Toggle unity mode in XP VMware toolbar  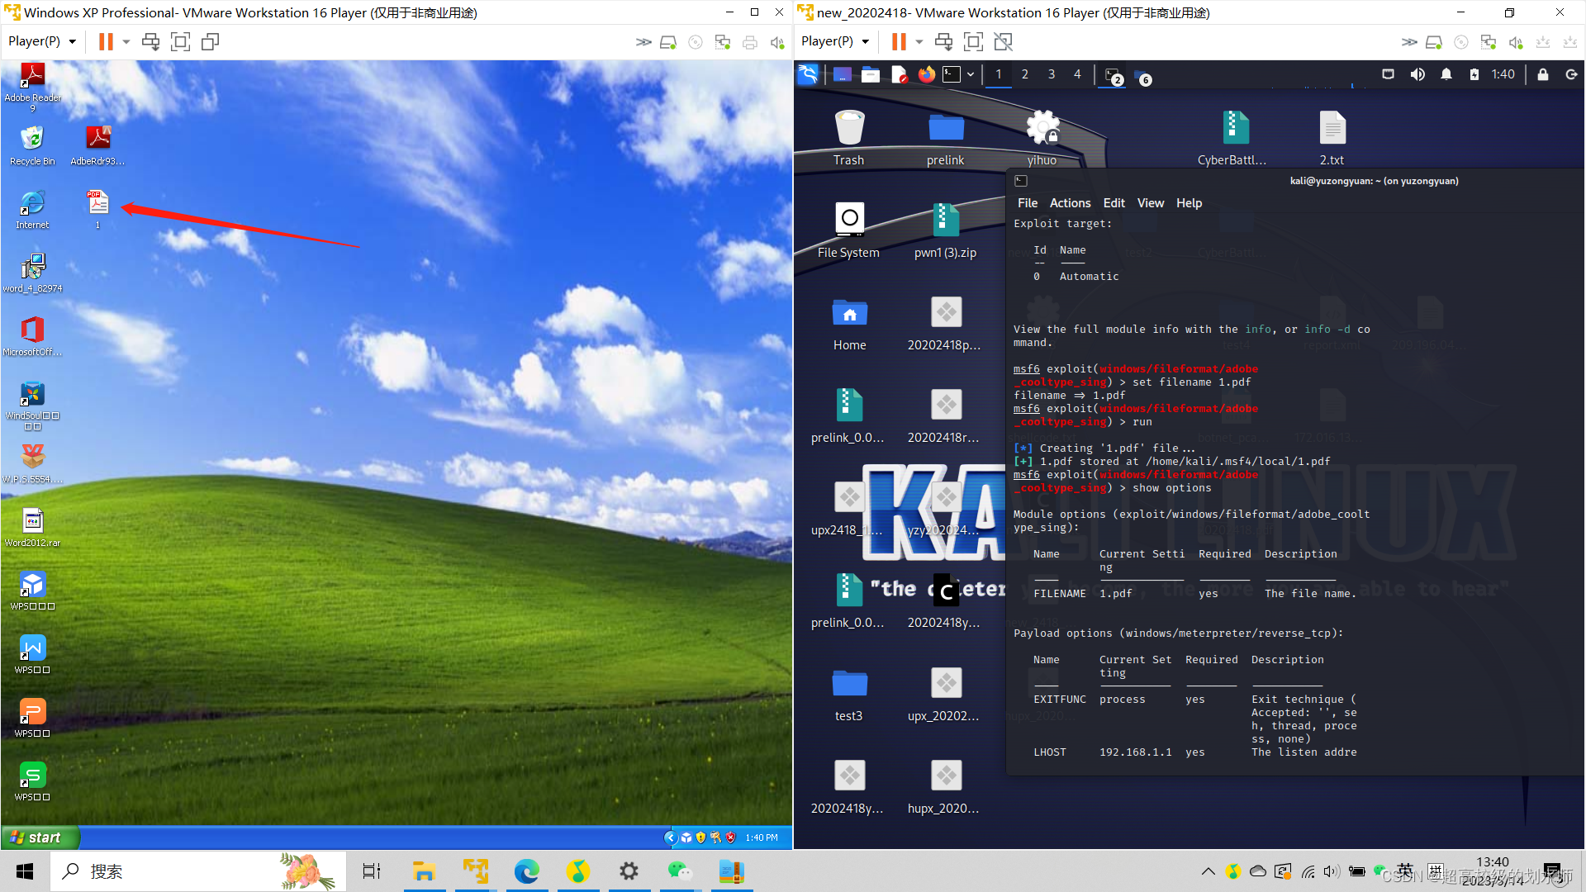click(x=211, y=41)
